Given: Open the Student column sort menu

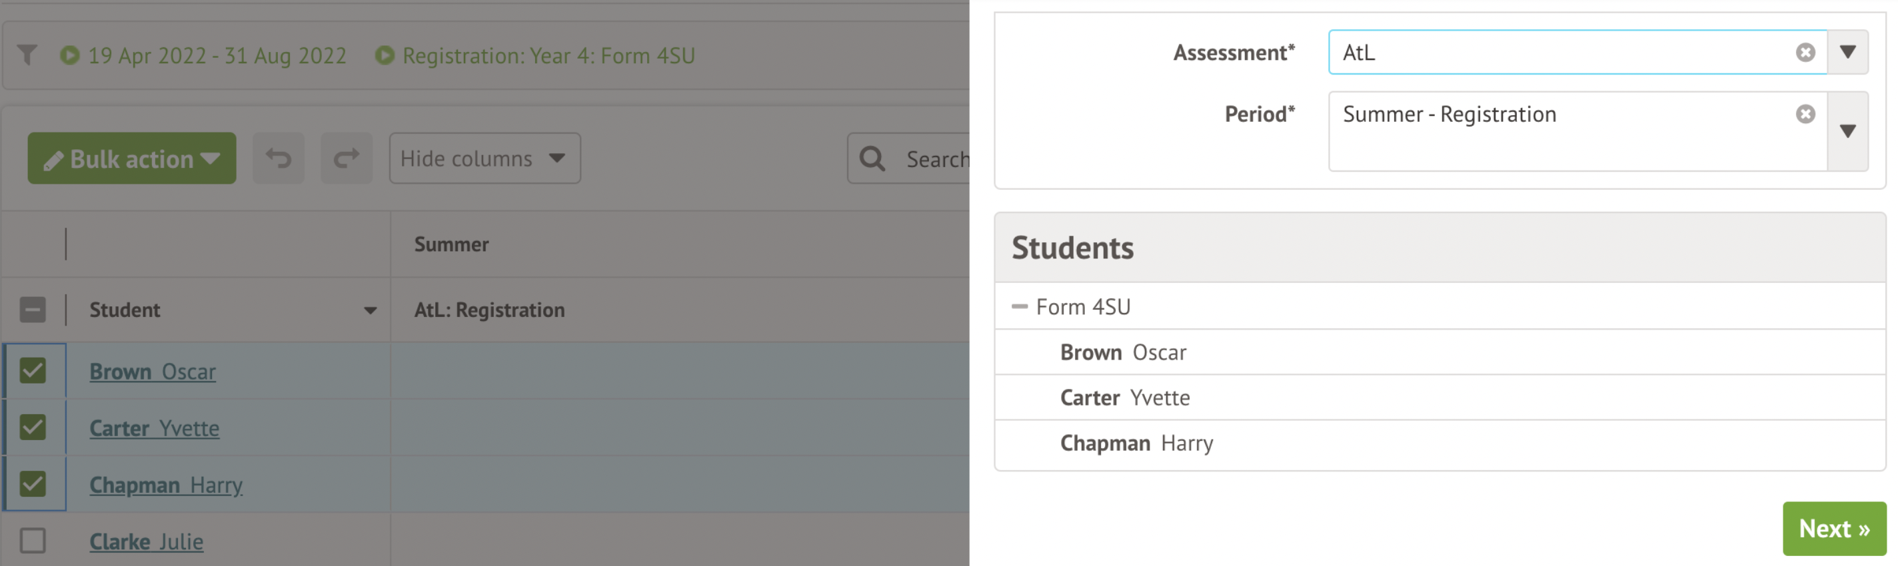Looking at the screenshot, I should pyautogui.click(x=370, y=310).
